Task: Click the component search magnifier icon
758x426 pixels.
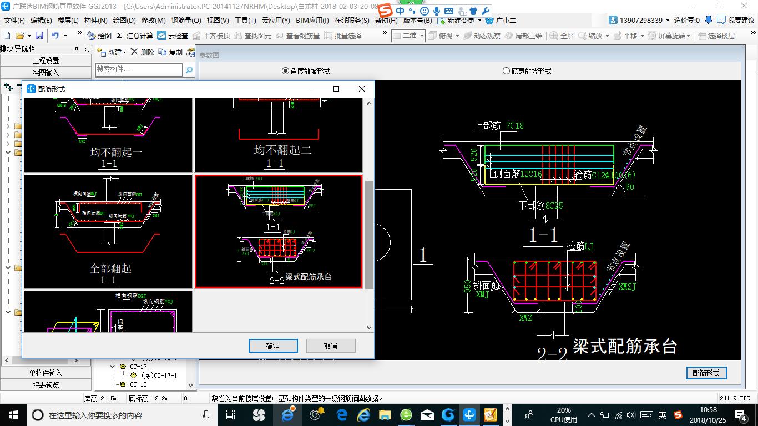Action: [x=189, y=70]
